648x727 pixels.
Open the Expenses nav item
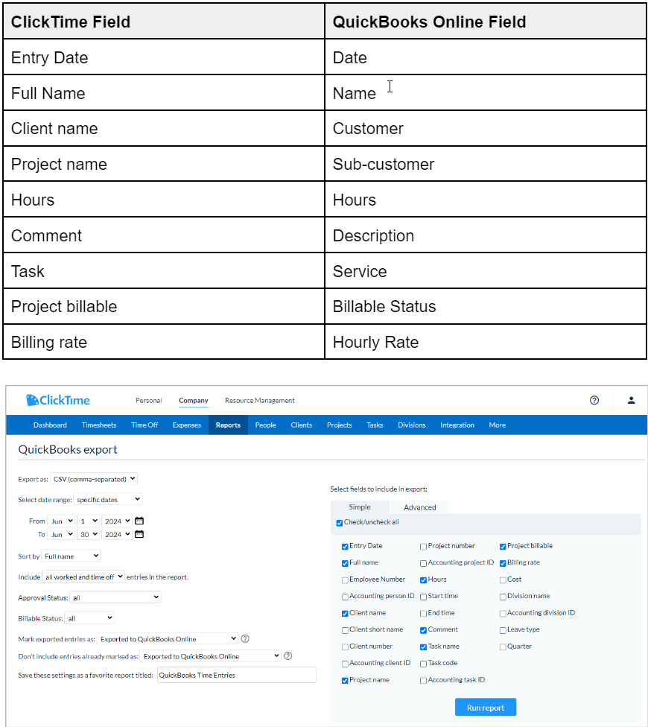point(187,425)
